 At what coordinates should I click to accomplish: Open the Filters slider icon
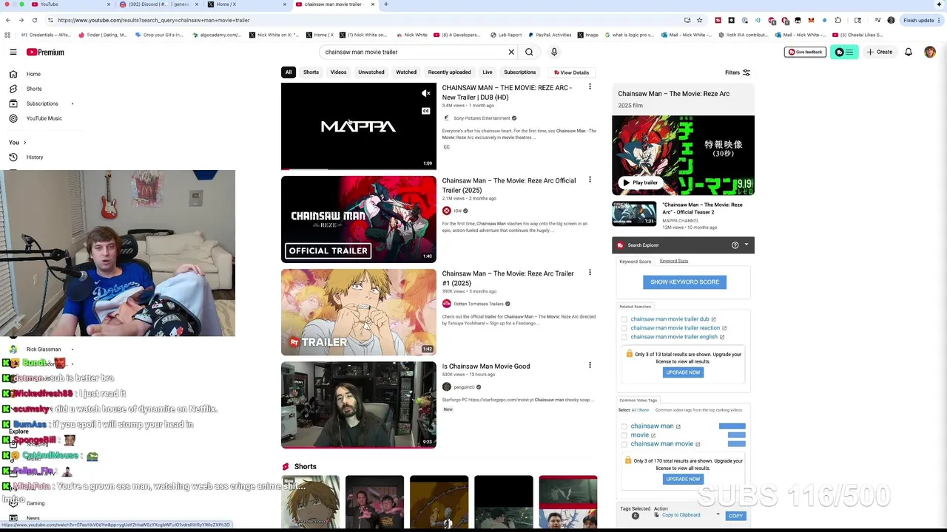click(x=746, y=72)
